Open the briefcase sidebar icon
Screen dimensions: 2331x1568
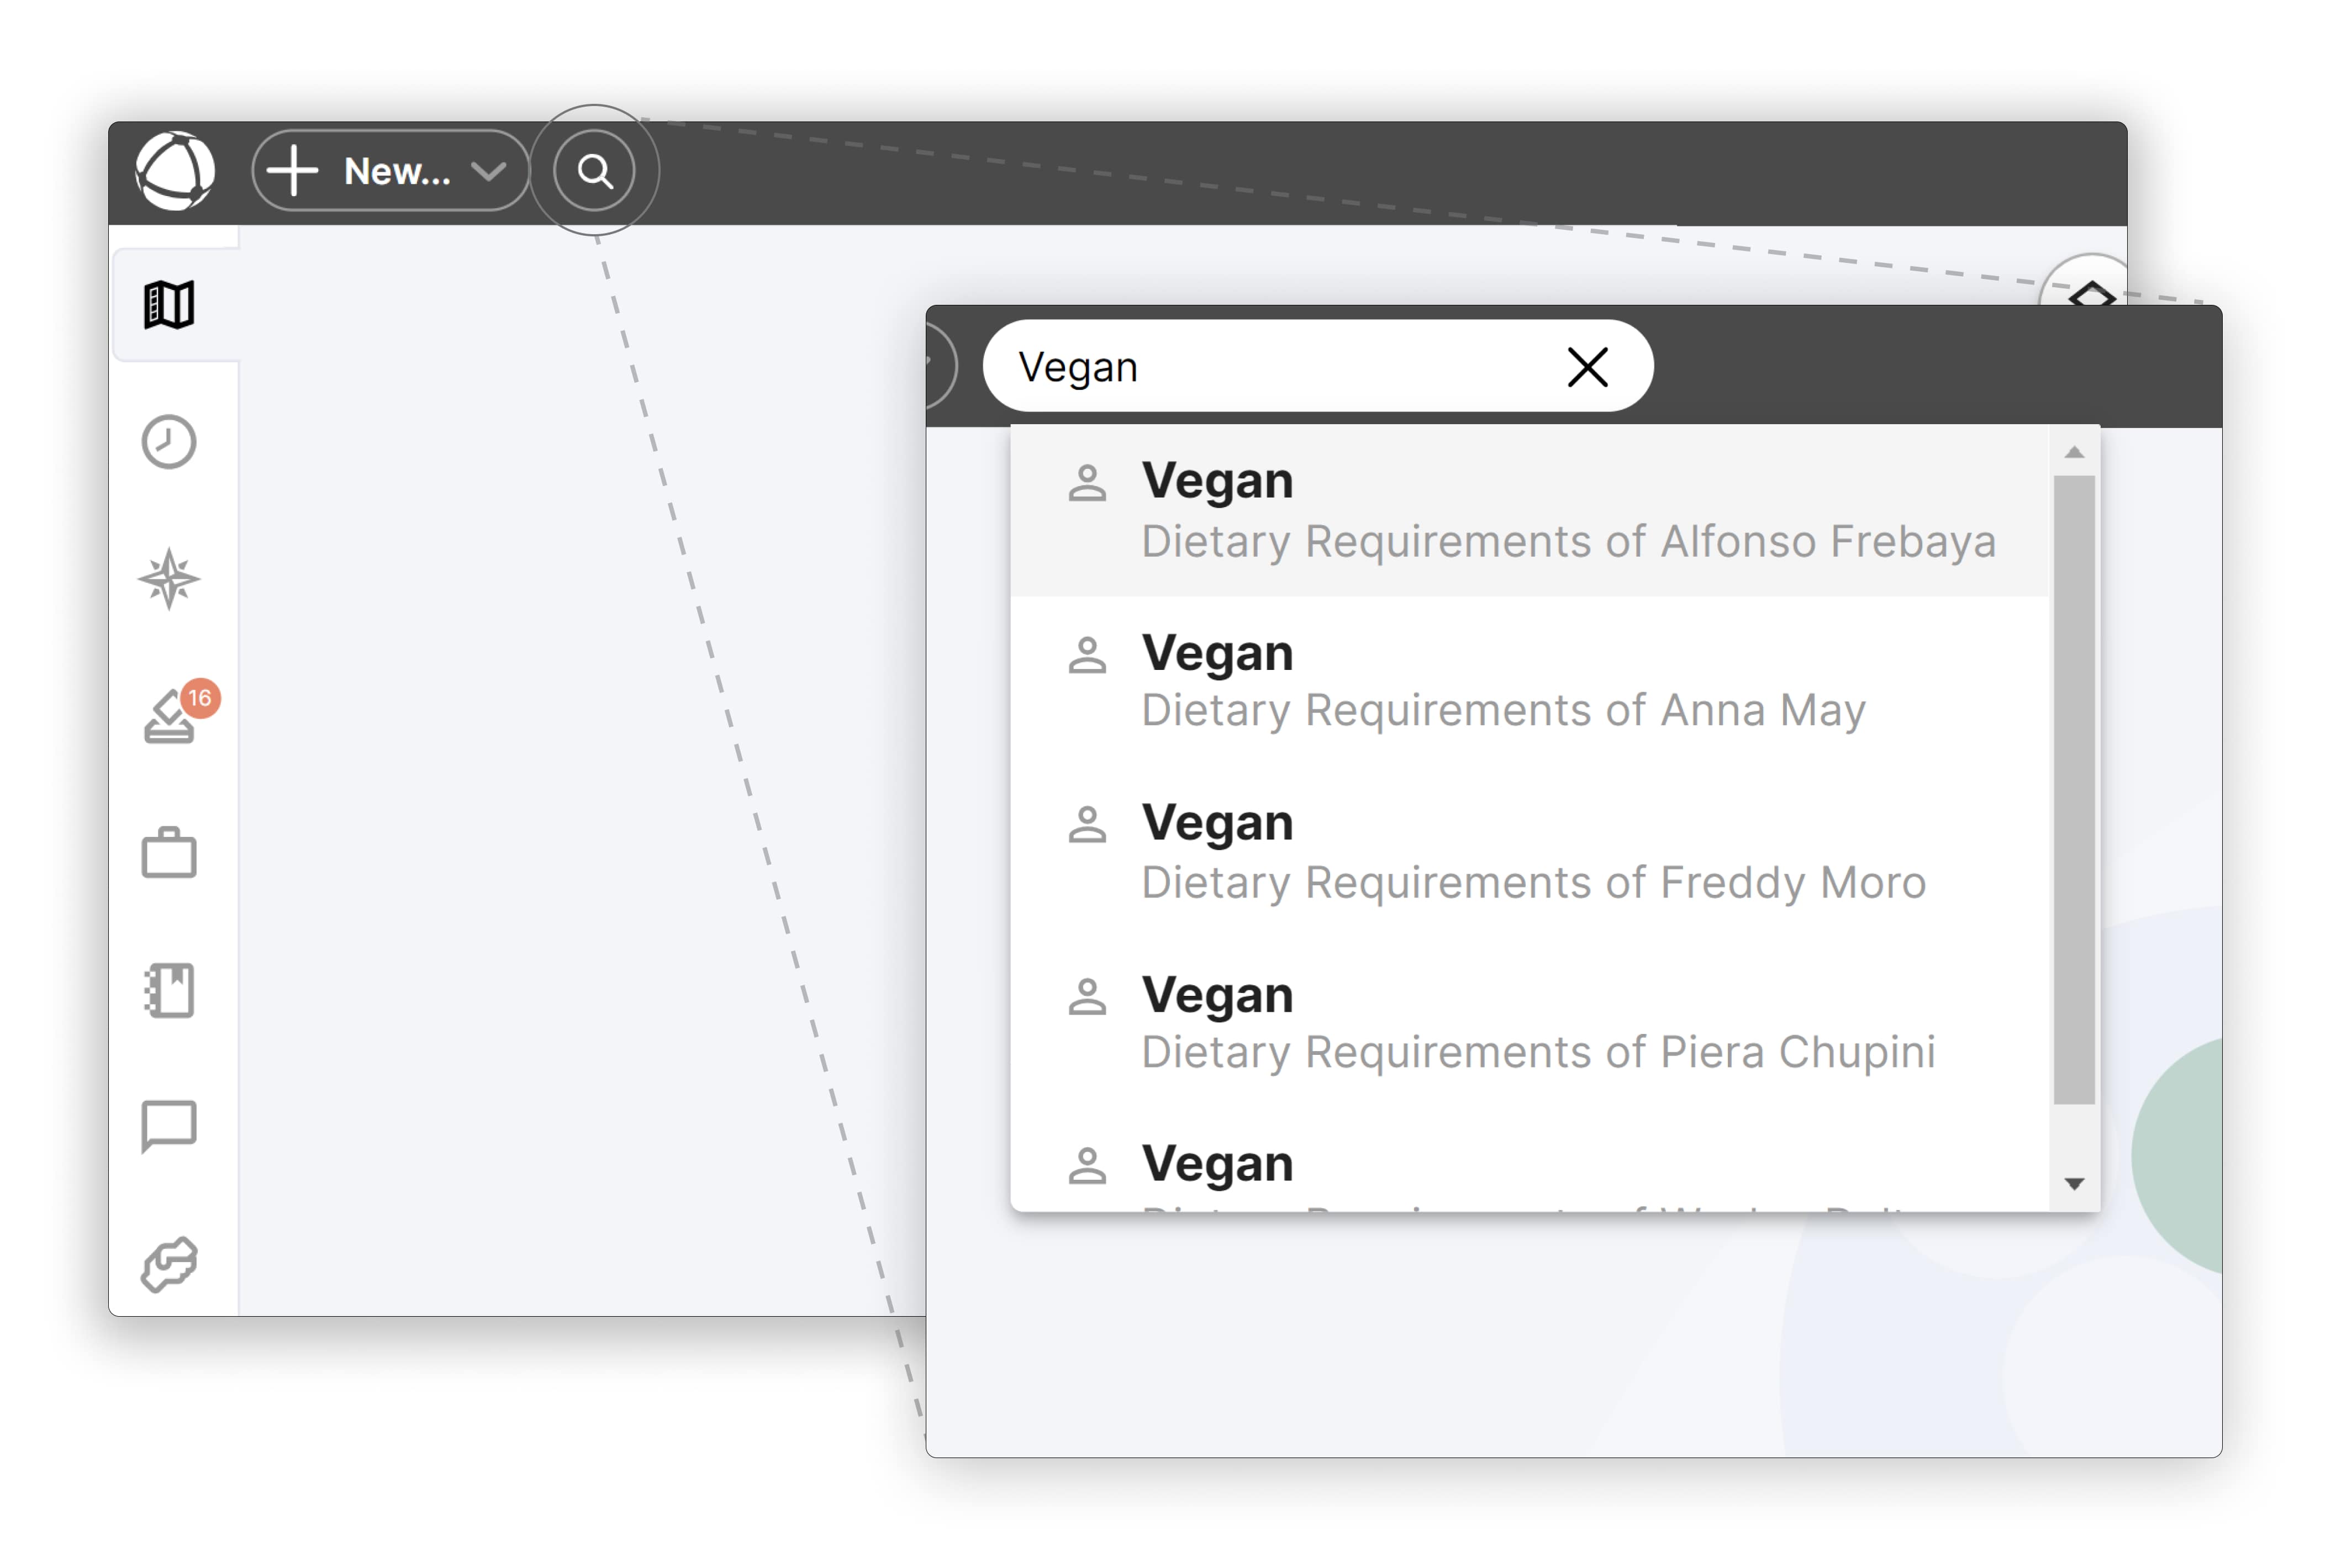[169, 853]
